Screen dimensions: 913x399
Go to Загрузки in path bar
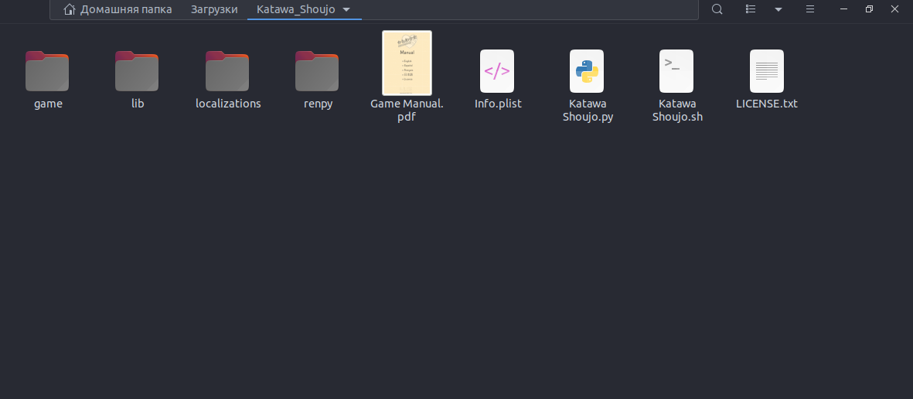click(214, 9)
